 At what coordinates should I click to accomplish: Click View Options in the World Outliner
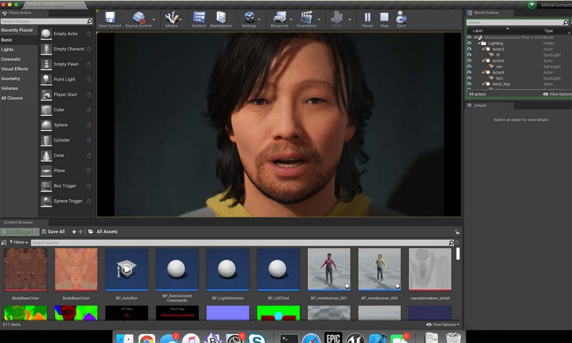tap(557, 94)
